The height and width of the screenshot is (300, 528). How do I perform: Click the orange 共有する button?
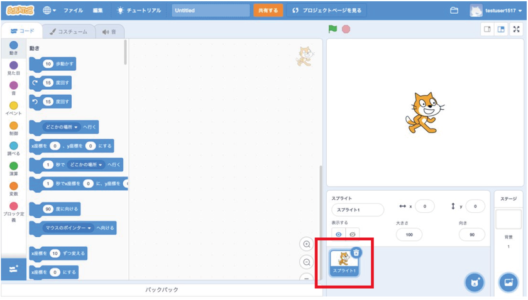268,11
